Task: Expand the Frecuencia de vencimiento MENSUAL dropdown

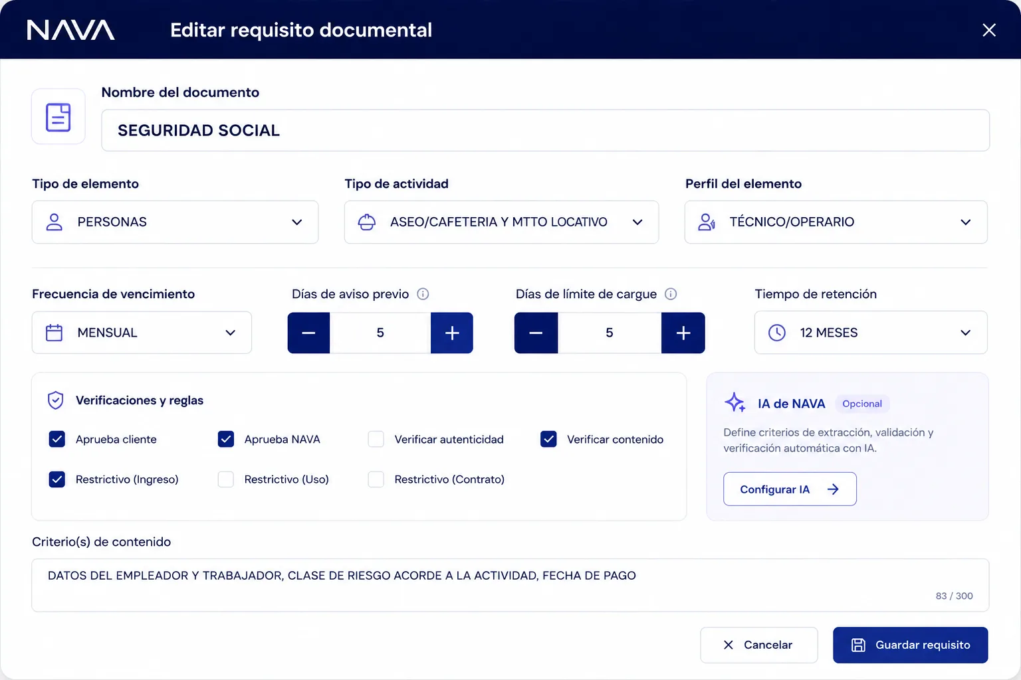Action: point(142,333)
